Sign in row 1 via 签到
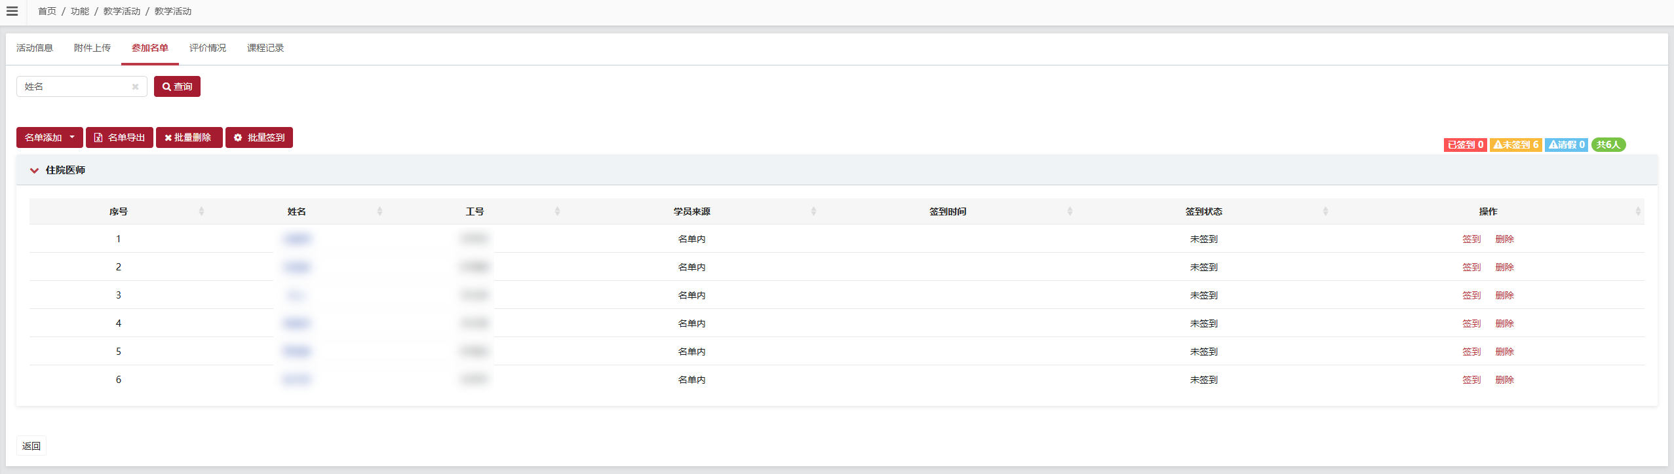 coord(1471,239)
